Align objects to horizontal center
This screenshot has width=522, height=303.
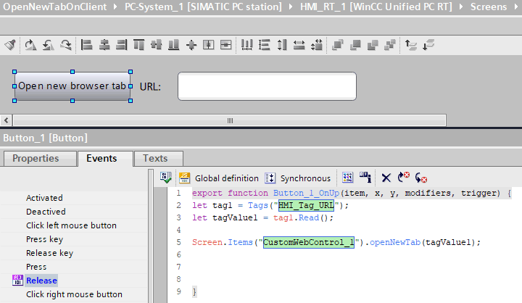(x=104, y=45)
